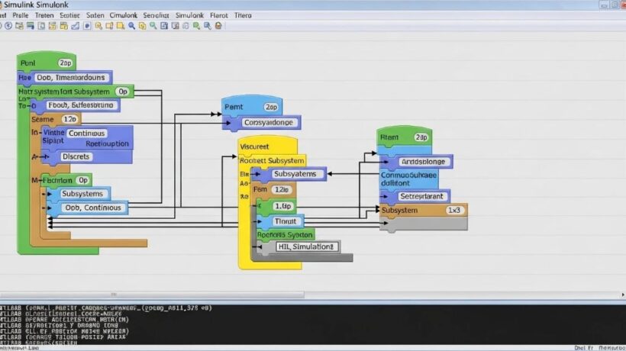Click the Continuous field in the purple block
Viewport: 626px width, 351px height.
point(86,134)
